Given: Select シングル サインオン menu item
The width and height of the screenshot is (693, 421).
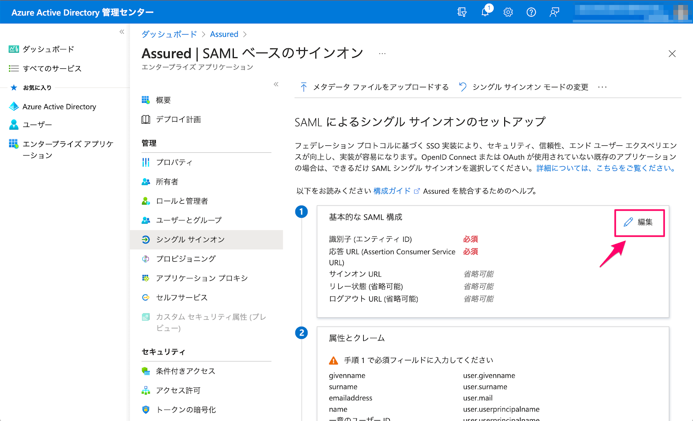Looking at the screenshot, I should 206,239.
